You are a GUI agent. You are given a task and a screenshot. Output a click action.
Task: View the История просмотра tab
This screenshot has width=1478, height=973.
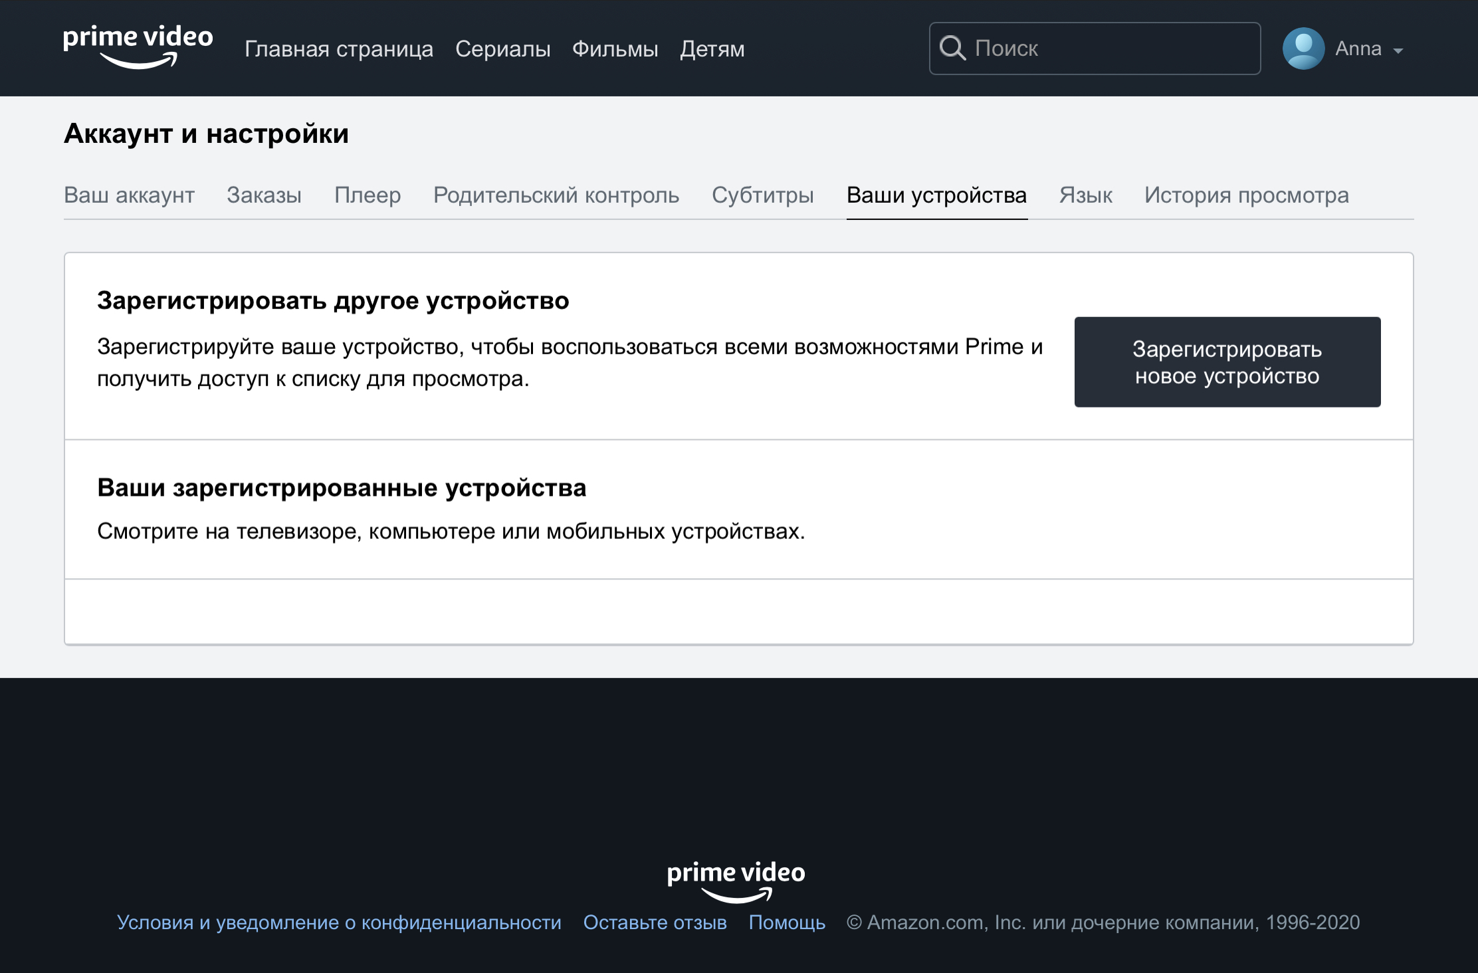pos(1246,195)
